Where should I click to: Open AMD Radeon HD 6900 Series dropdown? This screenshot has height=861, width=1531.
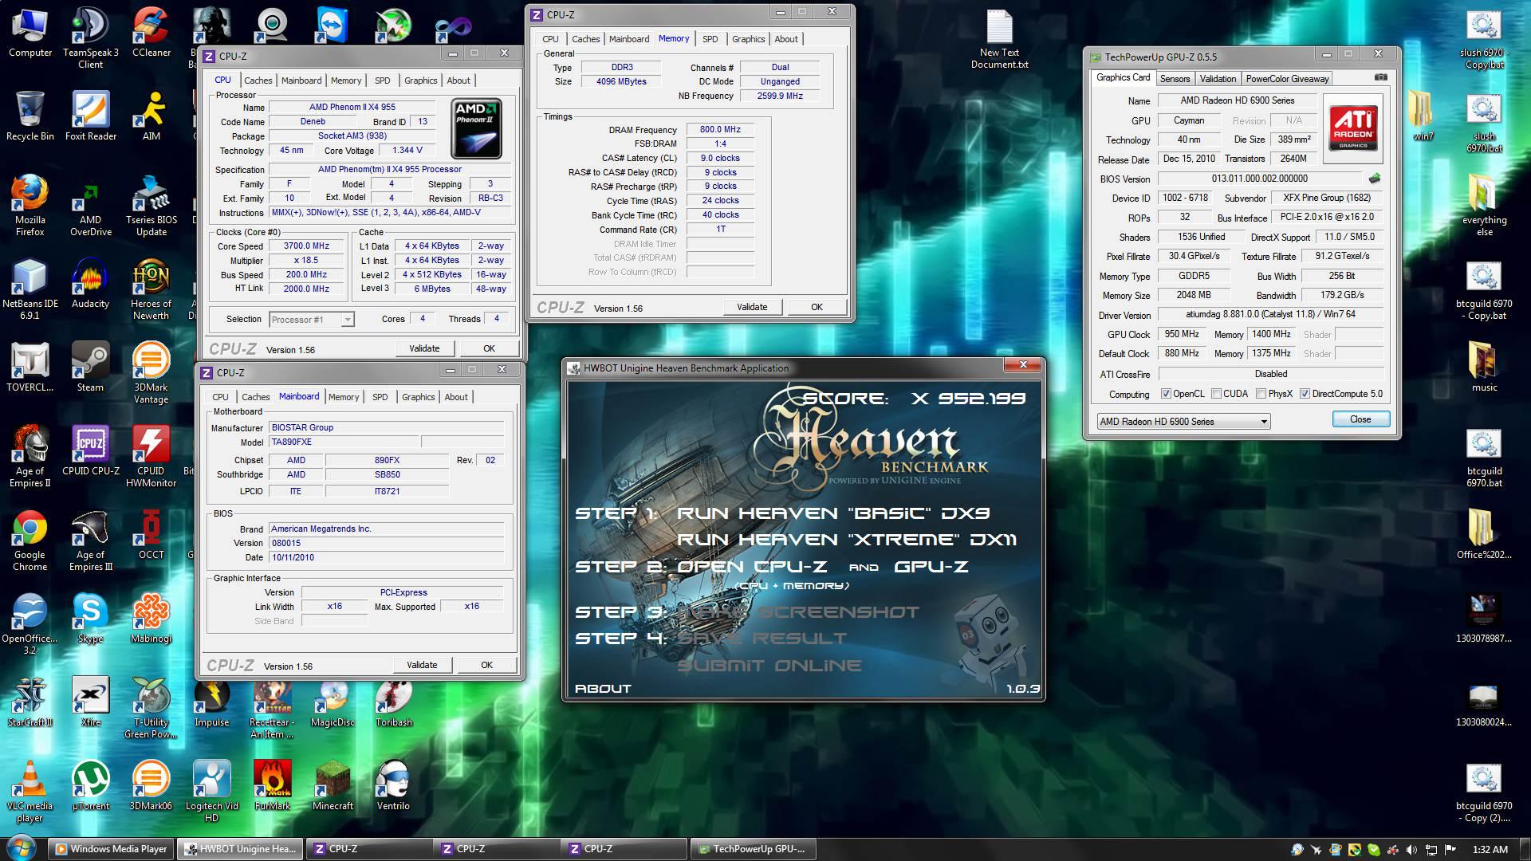[x=1183, y=422]
